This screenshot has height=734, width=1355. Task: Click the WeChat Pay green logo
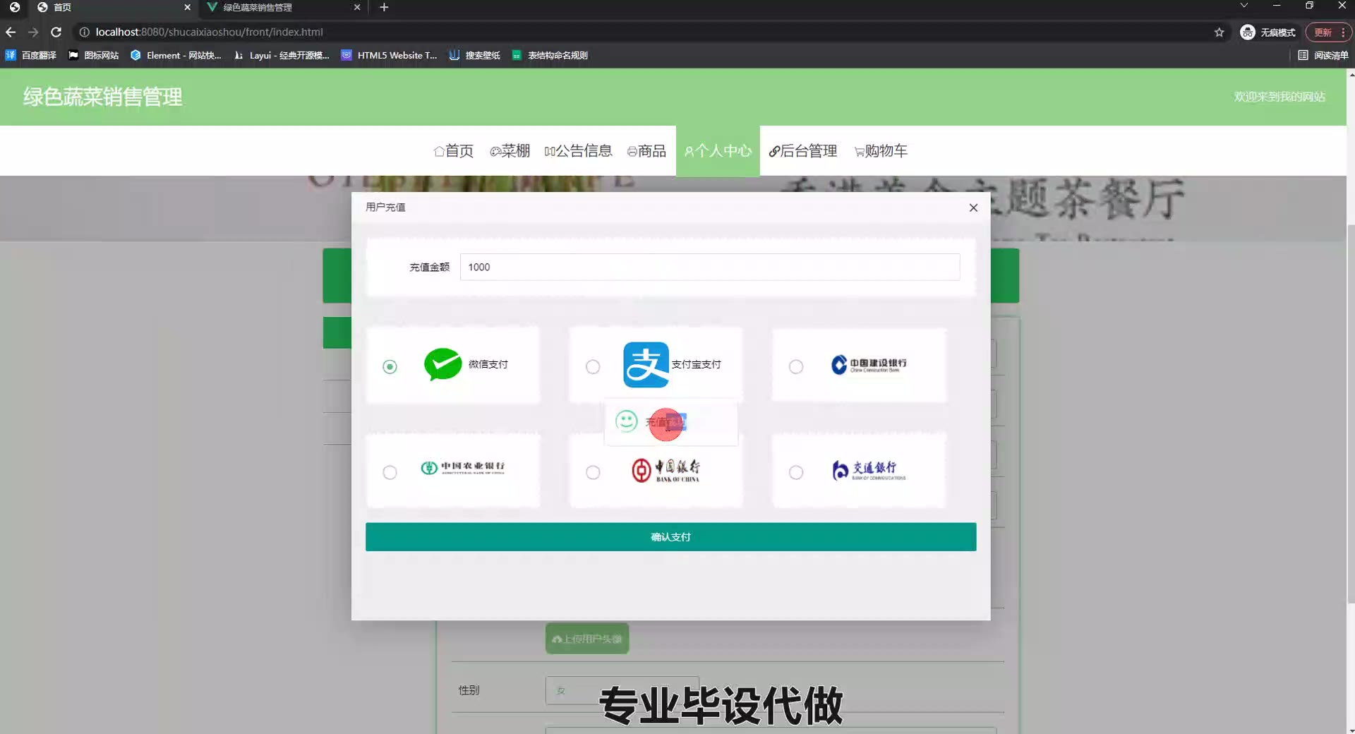pos(442,364)
